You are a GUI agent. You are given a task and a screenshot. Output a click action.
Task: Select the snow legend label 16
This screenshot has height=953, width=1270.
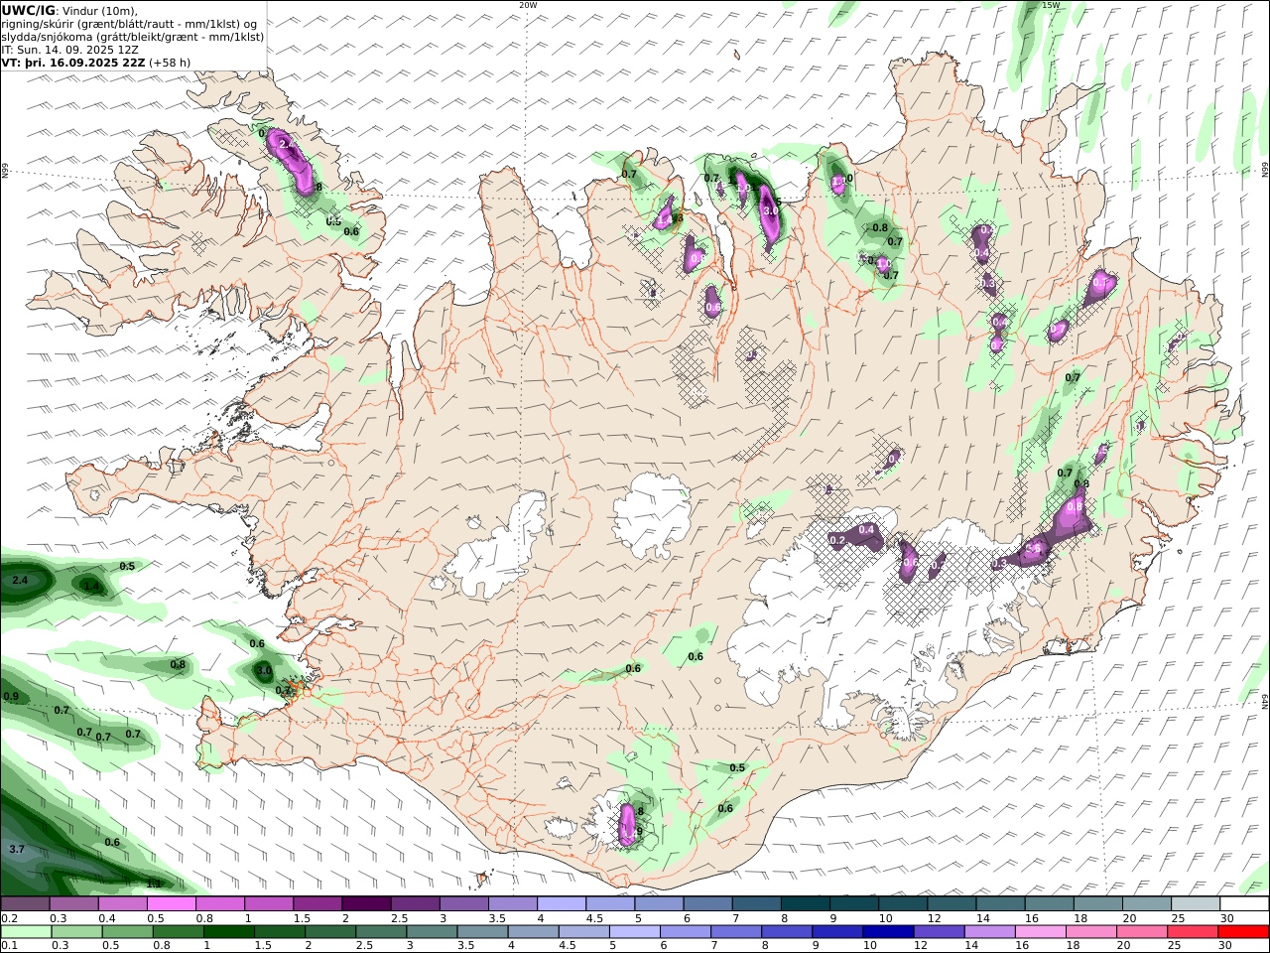point(1032,918)
